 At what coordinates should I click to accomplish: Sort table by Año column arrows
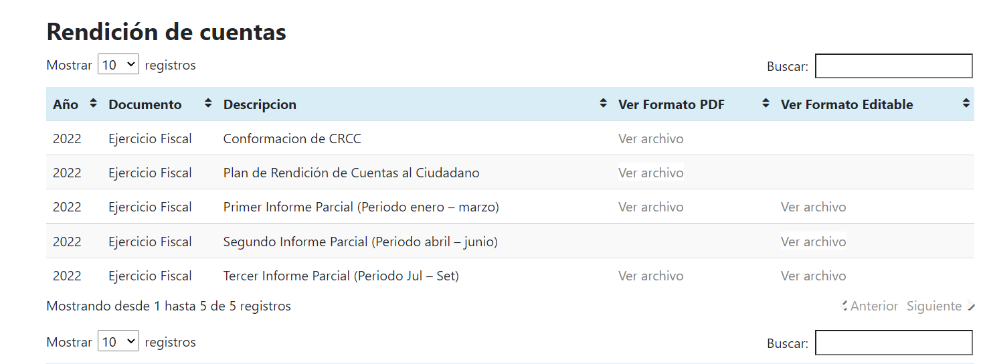[93, 104]
